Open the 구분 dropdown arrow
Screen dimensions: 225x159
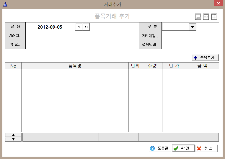click(193, 27)
